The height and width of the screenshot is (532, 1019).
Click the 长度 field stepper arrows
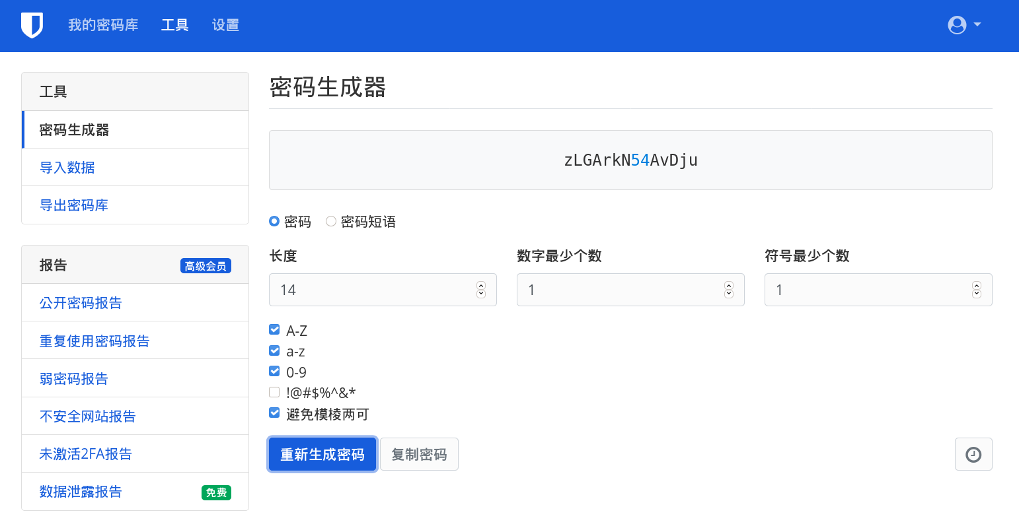pos(481,290)
